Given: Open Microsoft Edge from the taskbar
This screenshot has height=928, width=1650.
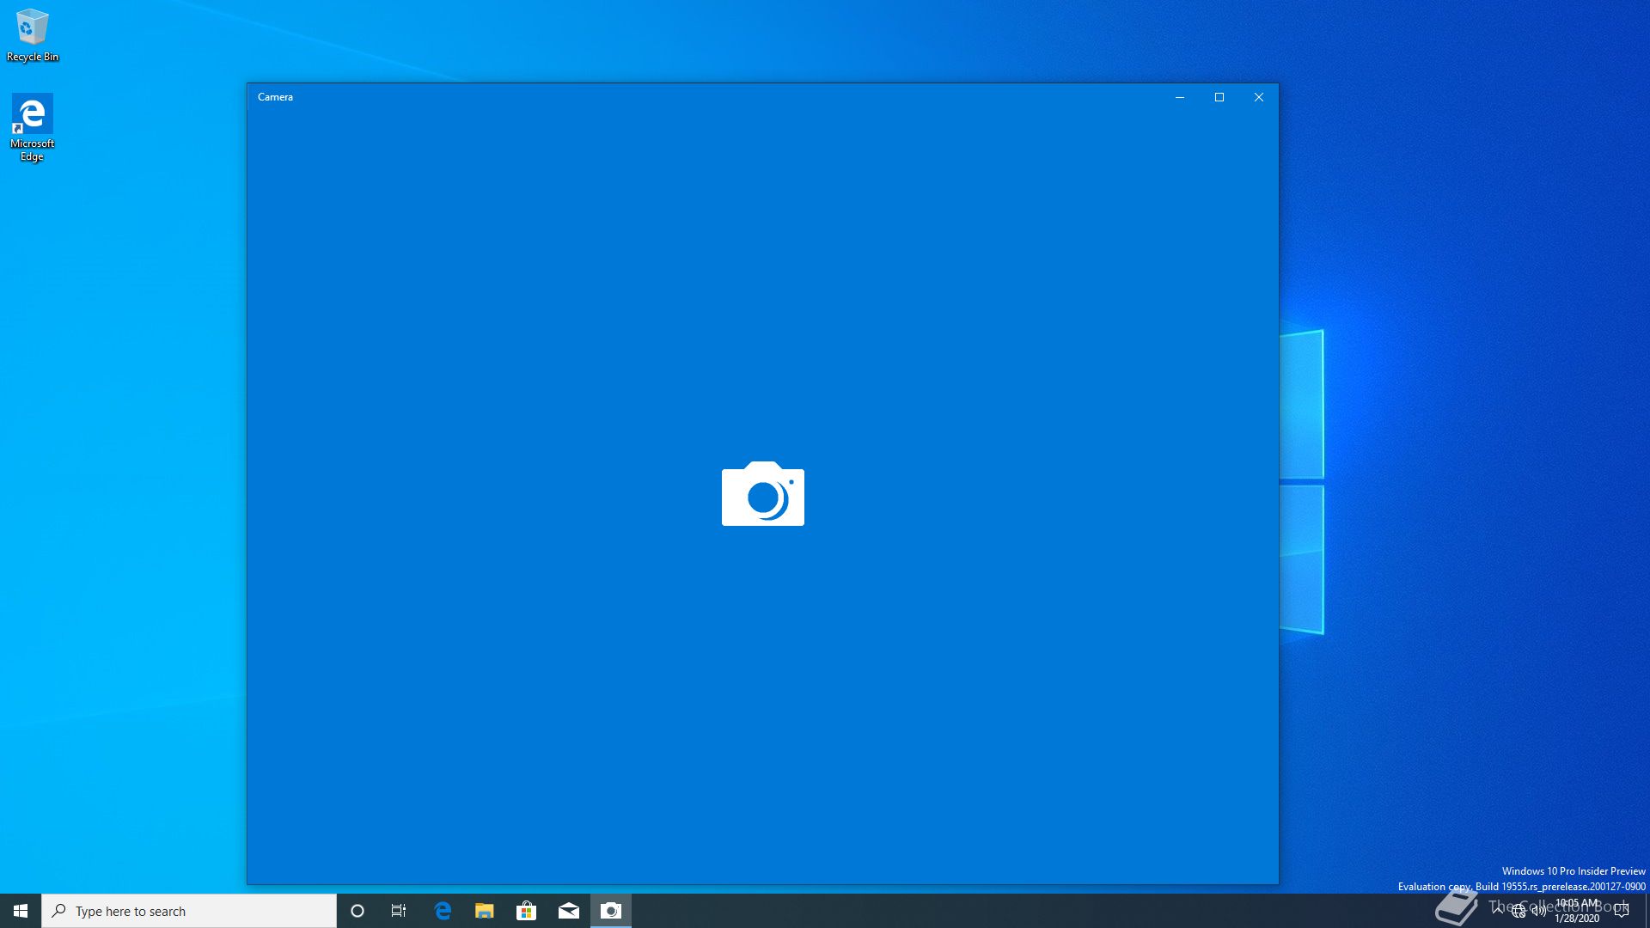Looking at the screenshot, I should [443, 911].
